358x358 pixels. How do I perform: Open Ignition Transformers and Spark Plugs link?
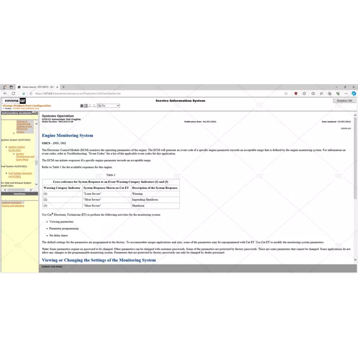25,156
